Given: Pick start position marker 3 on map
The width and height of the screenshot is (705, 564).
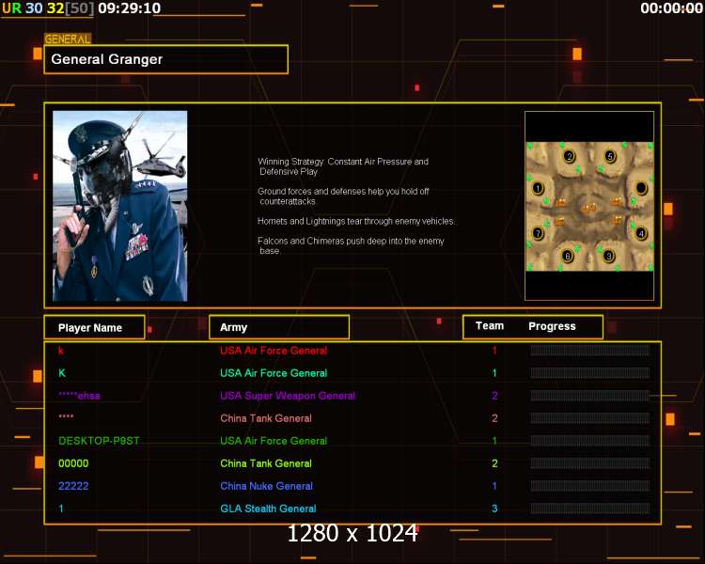Looking at the screenshot, I should 608,256.
